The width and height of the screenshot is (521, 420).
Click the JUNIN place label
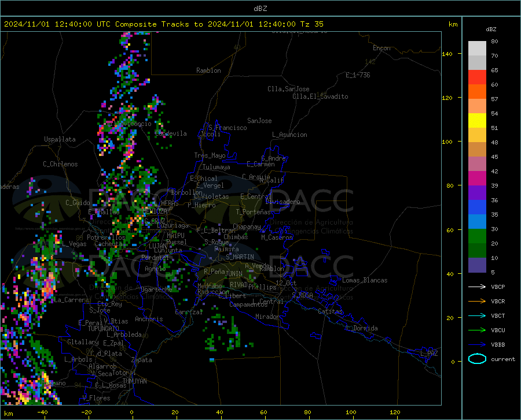[234, 274]
